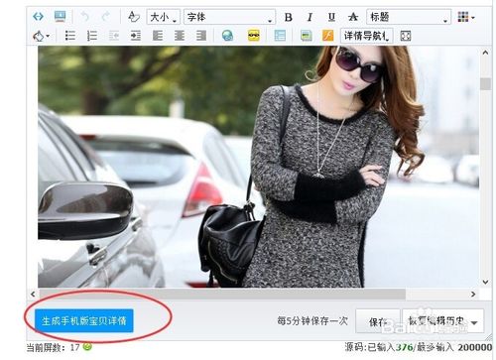Viewport: 496px width, 360px height.
Task: Toggle underline formatting
Action: point(331,17)
